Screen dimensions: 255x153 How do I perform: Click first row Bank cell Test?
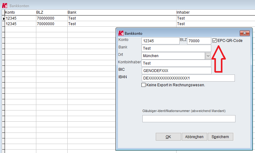(x=122, y=18)
